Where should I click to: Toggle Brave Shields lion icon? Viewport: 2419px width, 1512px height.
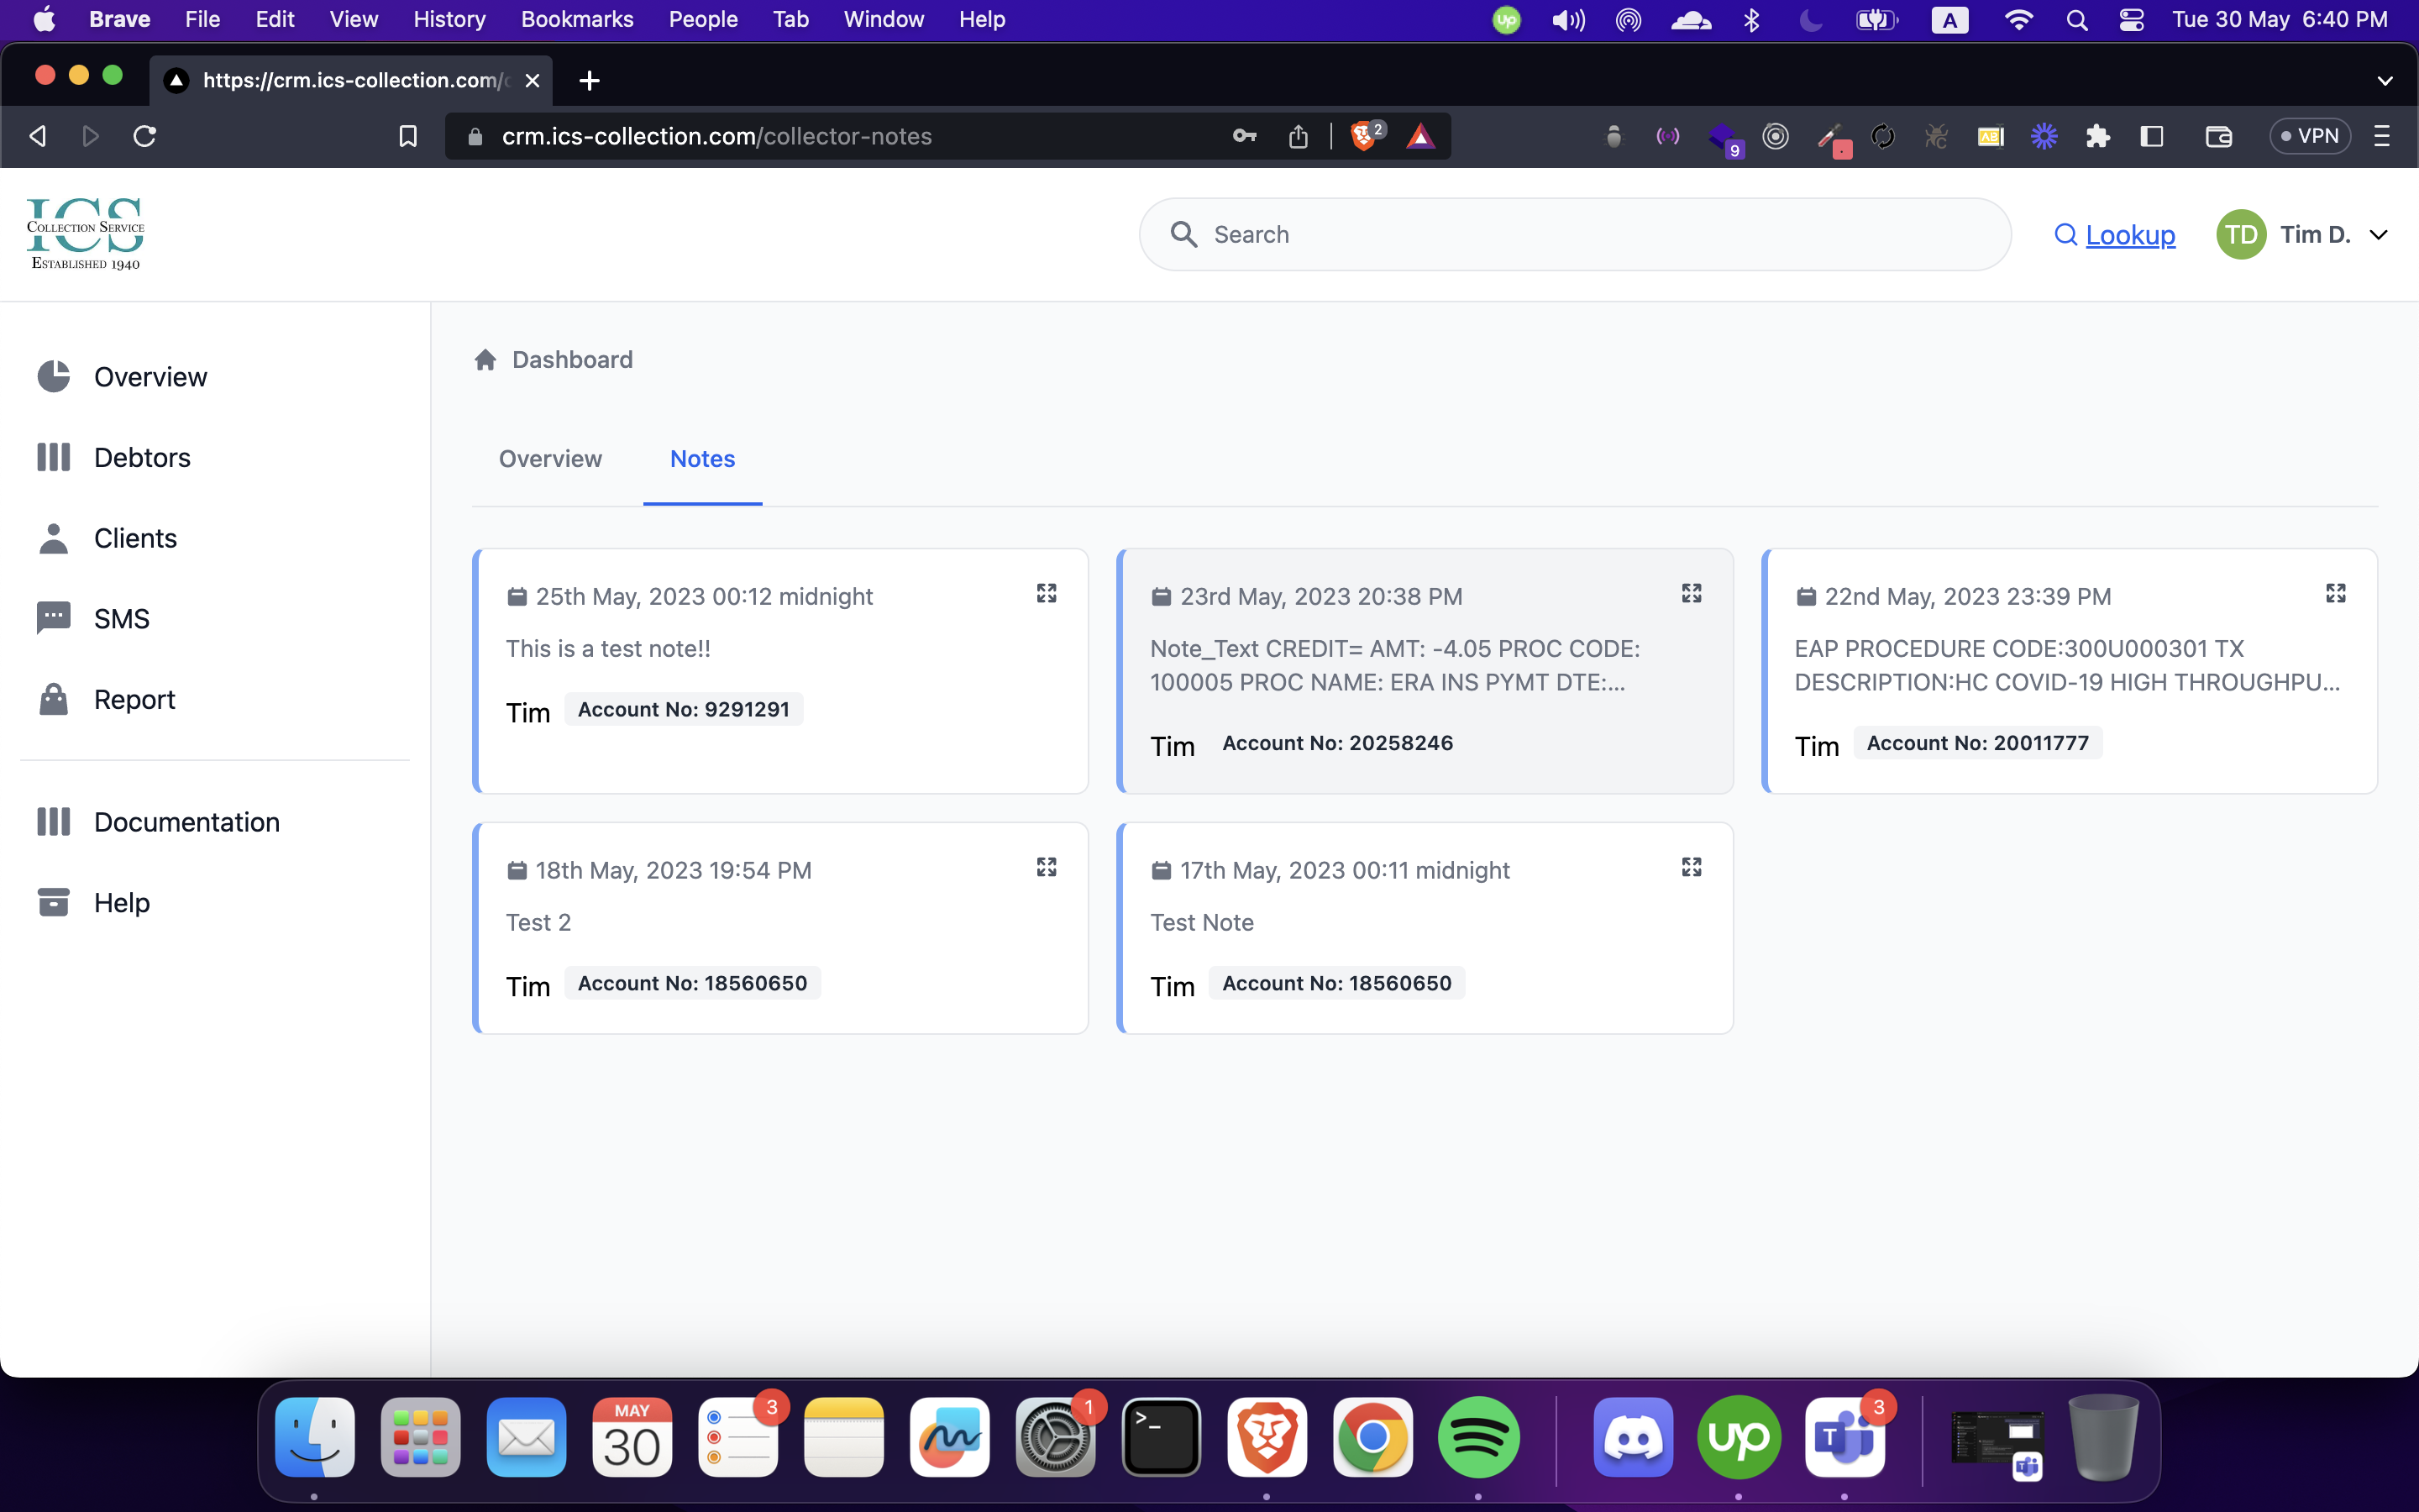[x=1363, y=136]
